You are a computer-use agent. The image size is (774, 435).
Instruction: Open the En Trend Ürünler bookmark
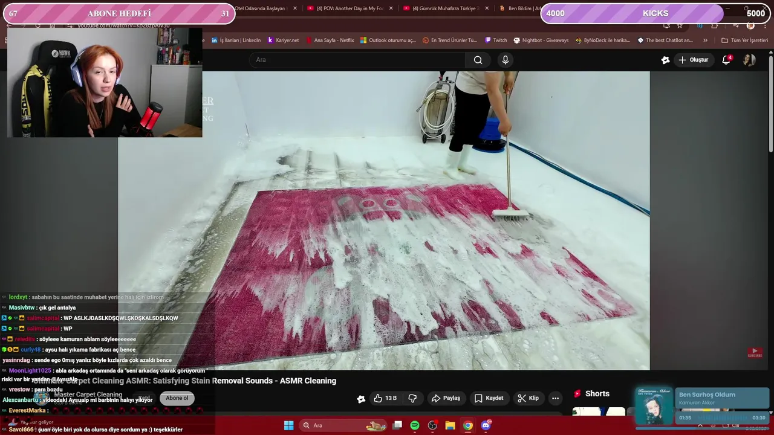pos(450,40)
